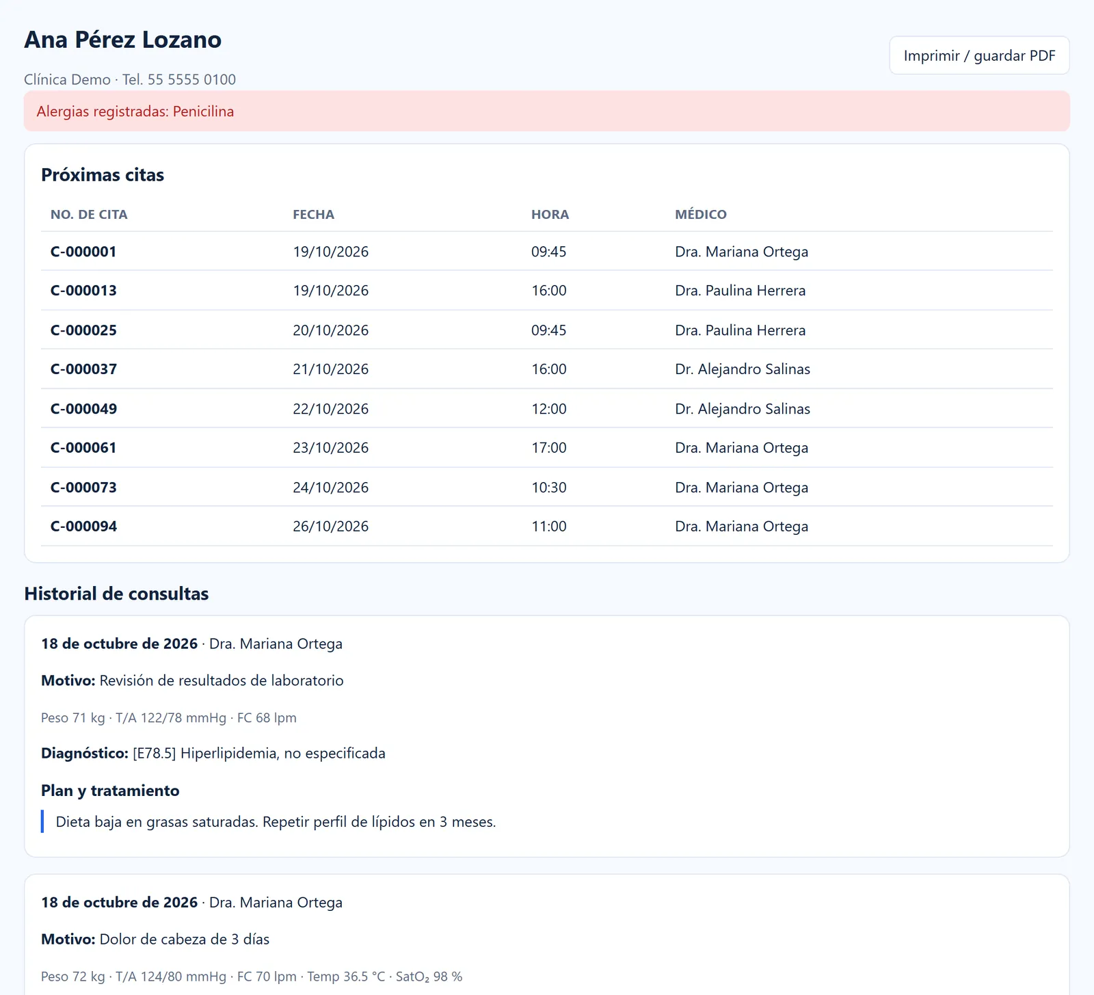The height and width of the screenshot is (995, 1094).
Task: Click the 10:30 time cell
Action: click(x=549, y=488)
